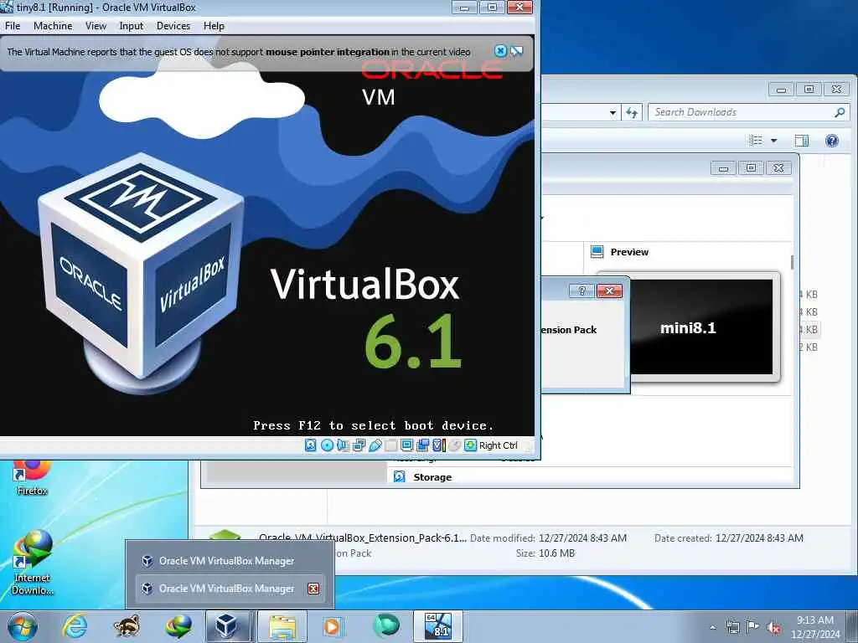
Task: Open the shared folders indicator
Action: coord(390,445)
